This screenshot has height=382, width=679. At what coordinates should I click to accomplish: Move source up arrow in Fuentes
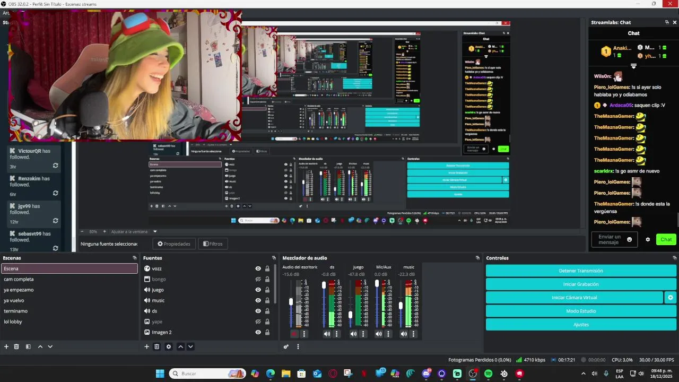[x=180, y=346]
